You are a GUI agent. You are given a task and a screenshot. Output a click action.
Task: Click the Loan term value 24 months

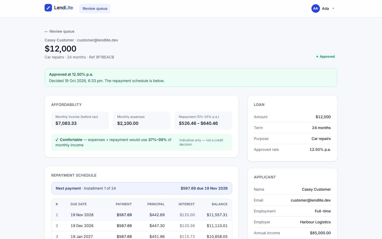point(321,128)
